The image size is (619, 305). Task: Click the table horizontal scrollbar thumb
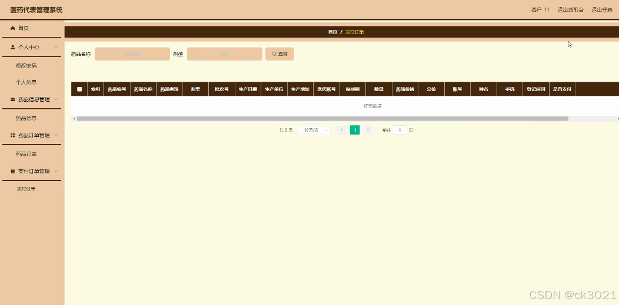click(322, 119)
